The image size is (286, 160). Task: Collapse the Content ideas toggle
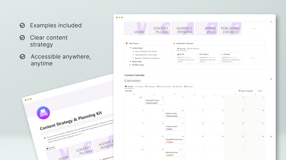130,48
